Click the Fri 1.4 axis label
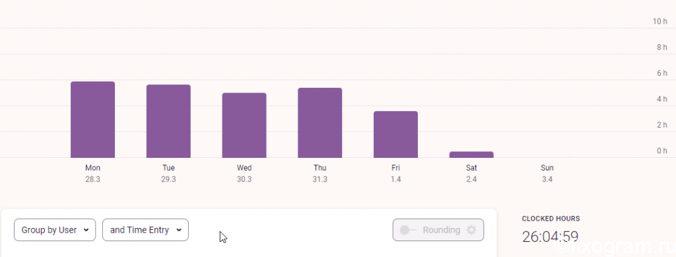The width and height of the screenshot is (676, 257). coord(396,173)
